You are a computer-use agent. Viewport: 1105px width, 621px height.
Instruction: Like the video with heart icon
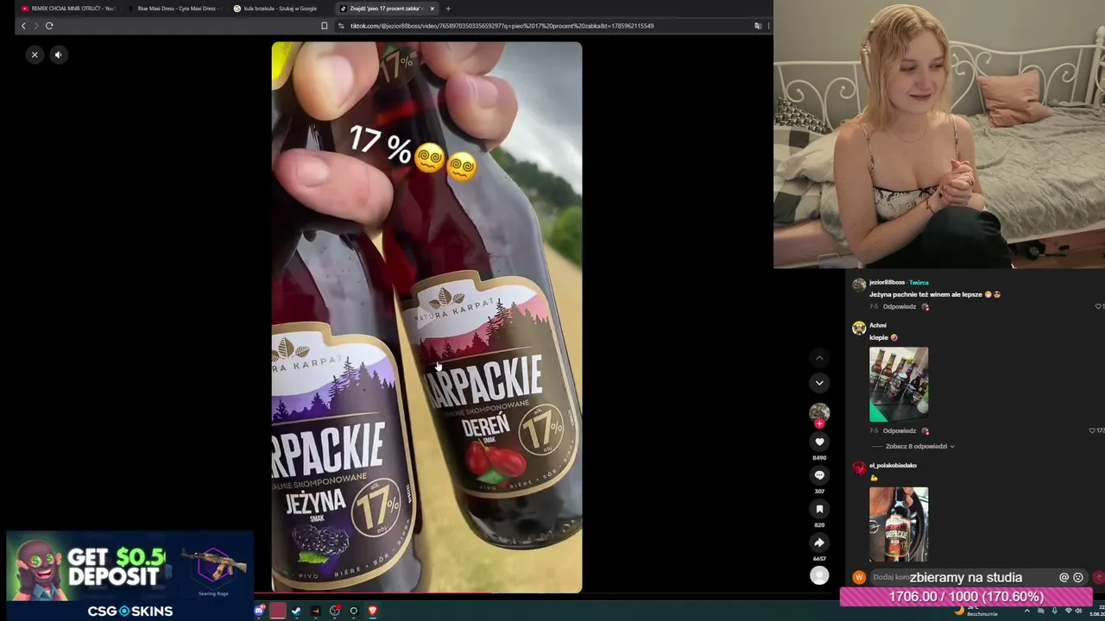(x=819, y=442)
